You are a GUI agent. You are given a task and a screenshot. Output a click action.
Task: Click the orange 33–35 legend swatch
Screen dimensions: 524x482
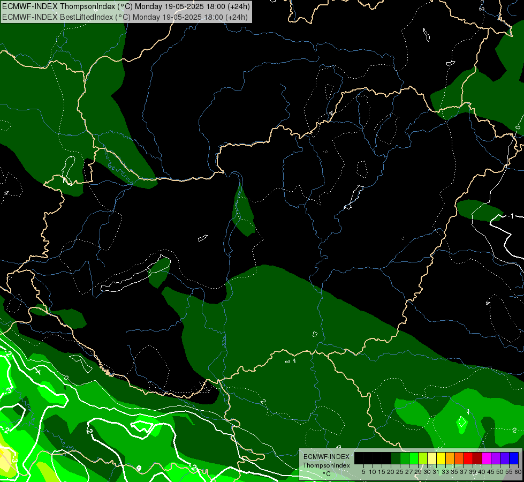(x=450, y=458)
